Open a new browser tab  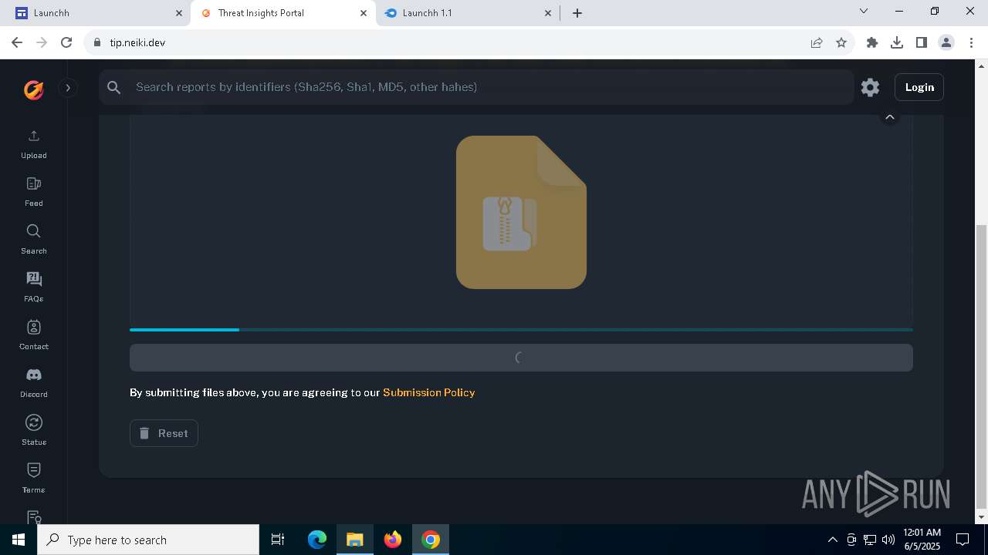click(x=577, y=13)
